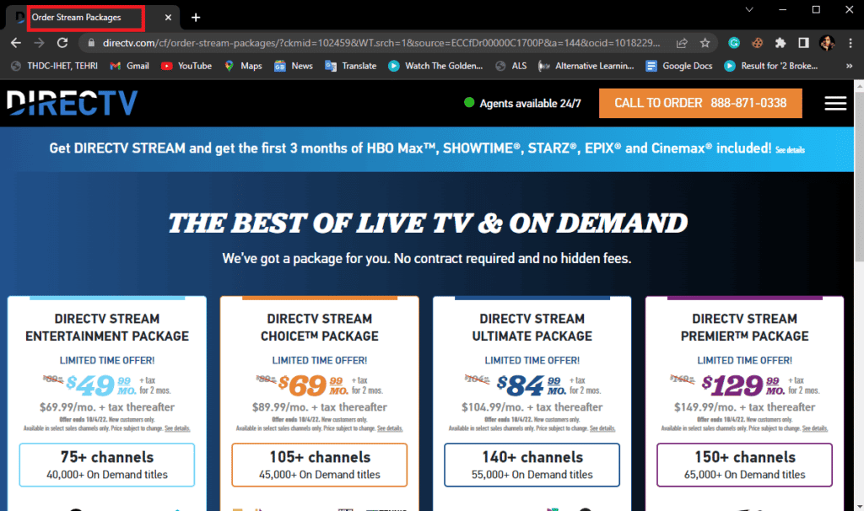Open the DIRECTV hamburger menu
The image size is (864, 511).
coord(835,103)
